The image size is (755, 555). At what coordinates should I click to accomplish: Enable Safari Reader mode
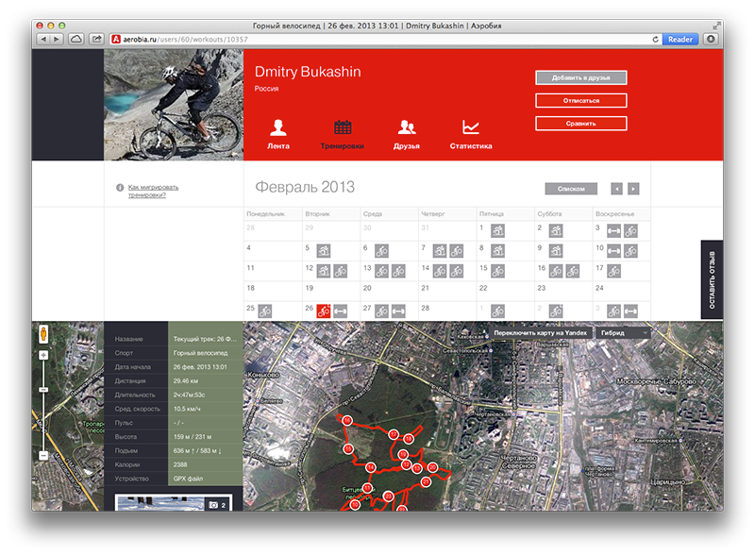tap(679, 39)
